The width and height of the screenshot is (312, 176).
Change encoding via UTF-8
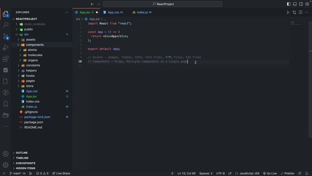tap(220, 174)
